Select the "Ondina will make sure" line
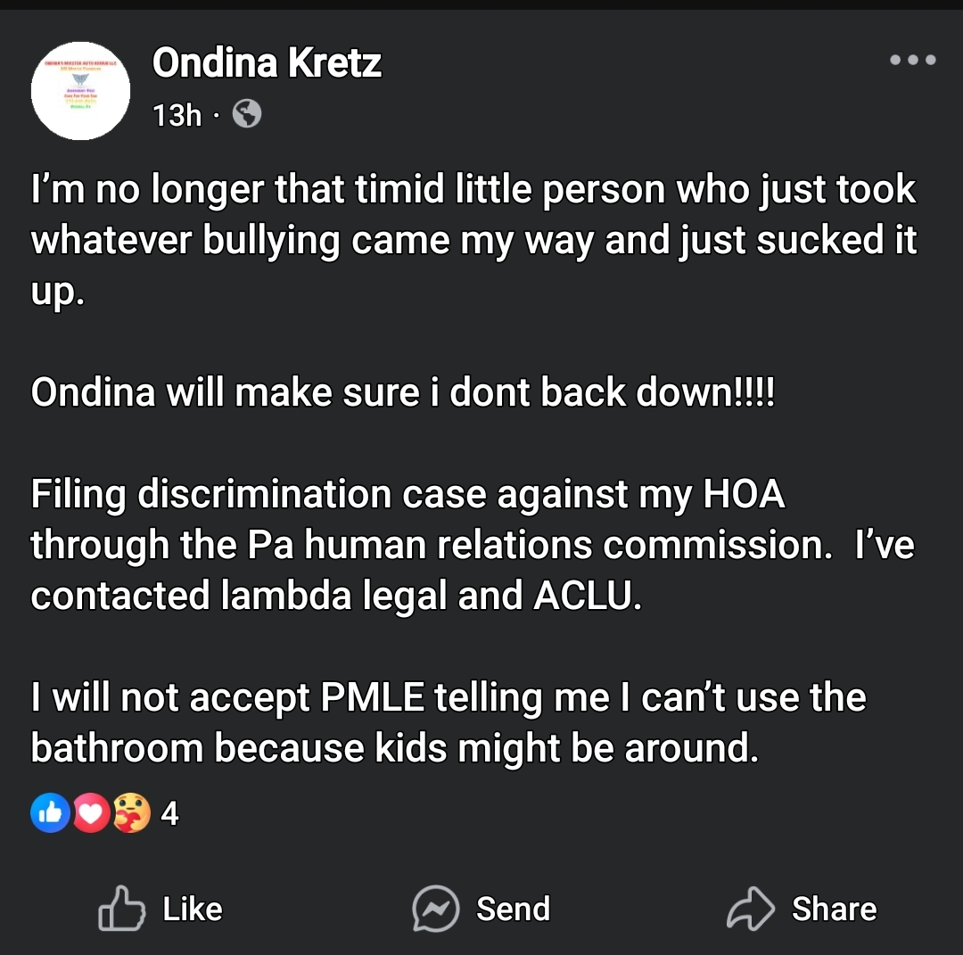Viewport: 963px width, 955px height. [x=403, y=393]
